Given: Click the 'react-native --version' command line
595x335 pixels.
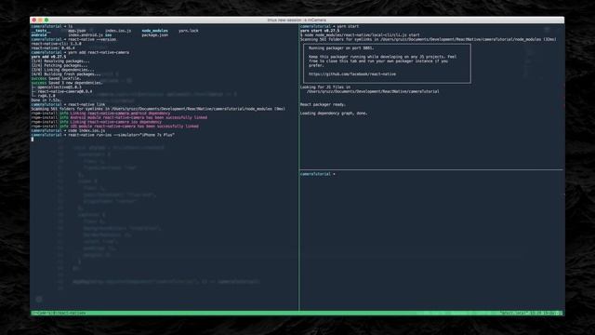Looking at the screenshot, I should (x=73, y=39).
